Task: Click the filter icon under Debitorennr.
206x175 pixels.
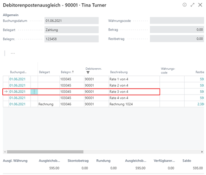Action: [88, 72]
